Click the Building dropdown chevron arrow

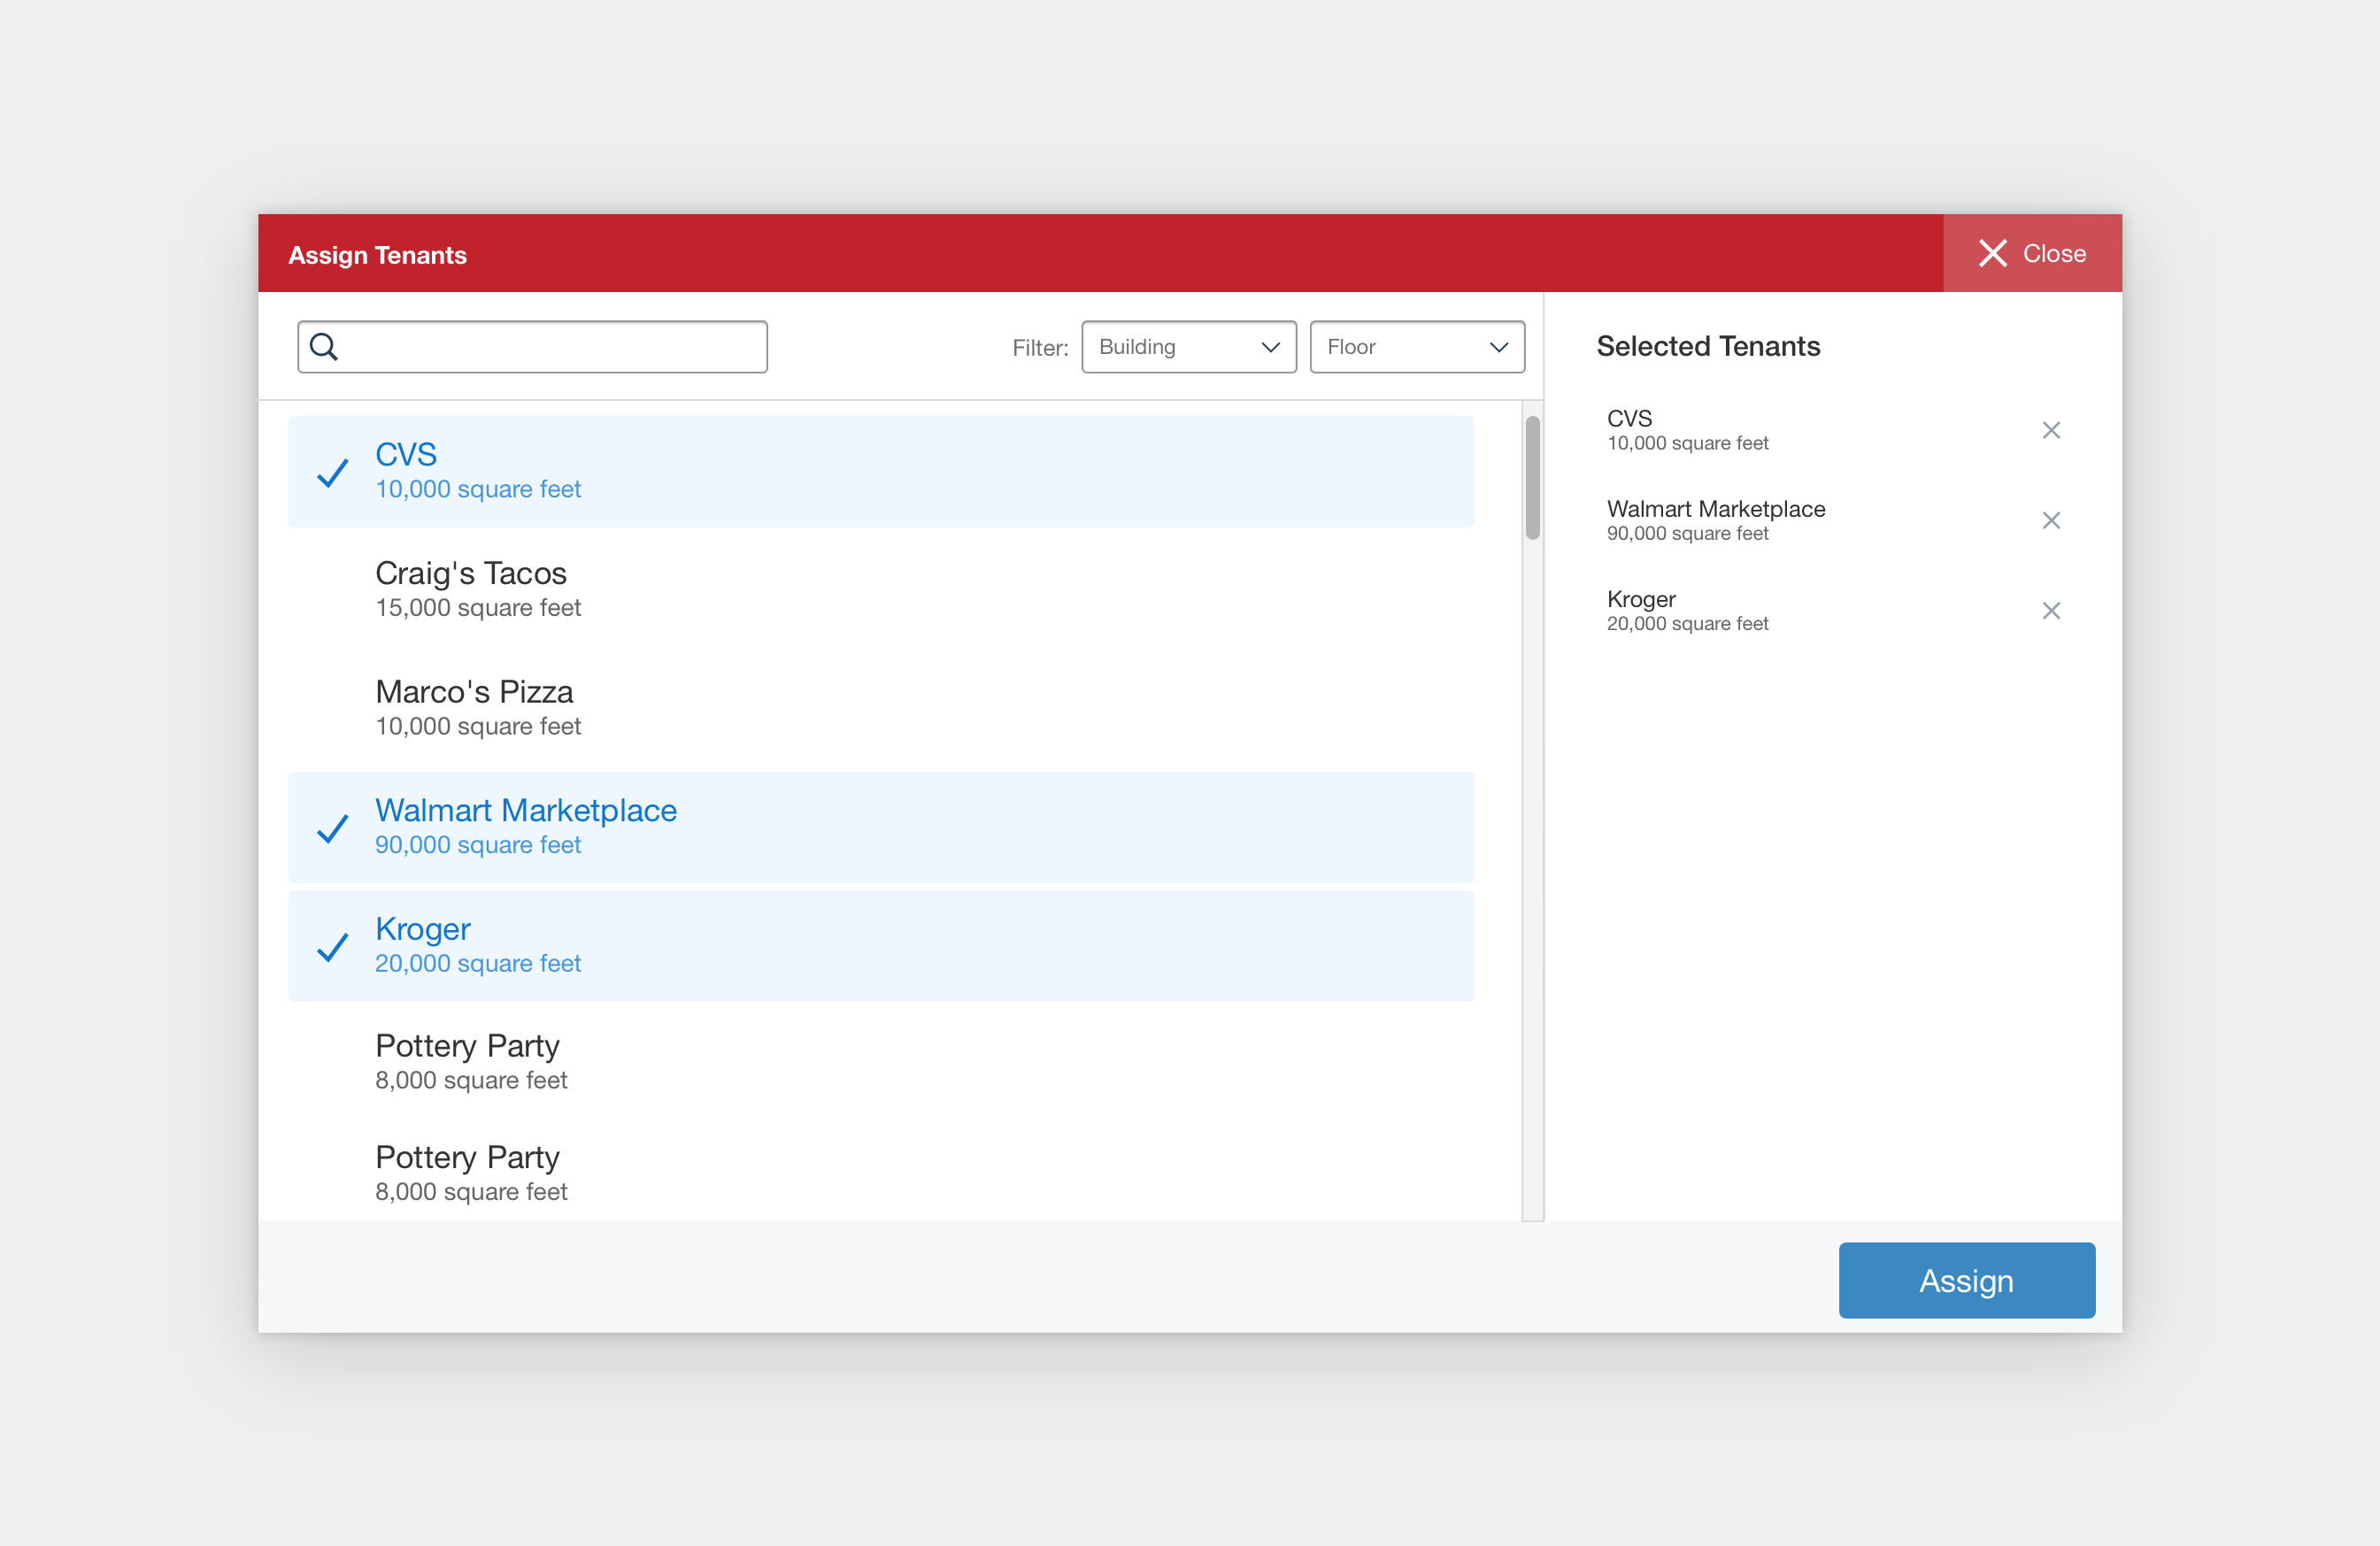coord(1270,347)
